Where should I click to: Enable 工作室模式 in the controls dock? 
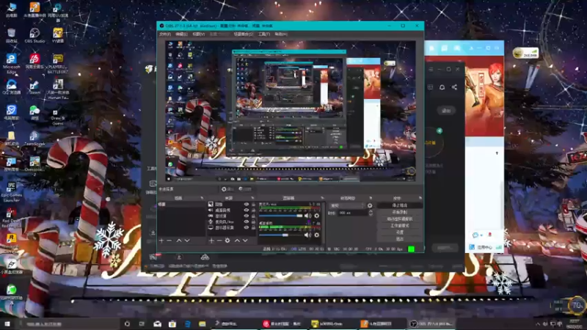pos(399,225)
